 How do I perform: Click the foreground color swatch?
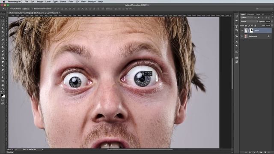2,95
